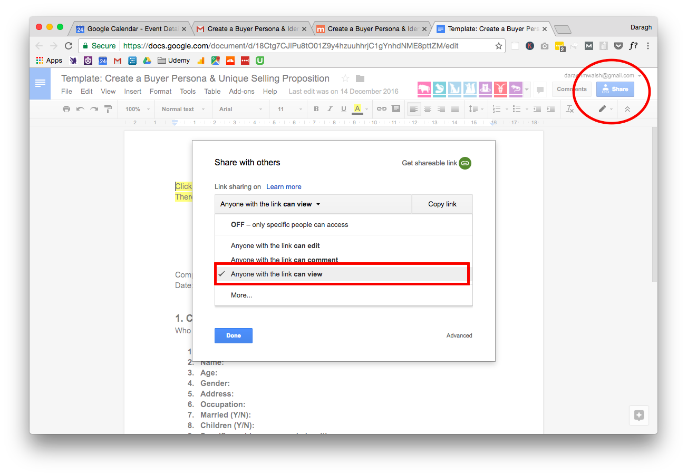The image size is (687, 476).
Task: Choose 'Anyone with the link can edit'
Action: tap(275, 246)
